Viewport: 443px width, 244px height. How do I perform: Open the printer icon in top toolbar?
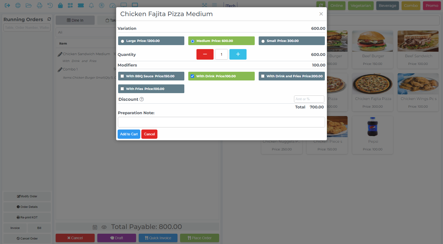39,6
